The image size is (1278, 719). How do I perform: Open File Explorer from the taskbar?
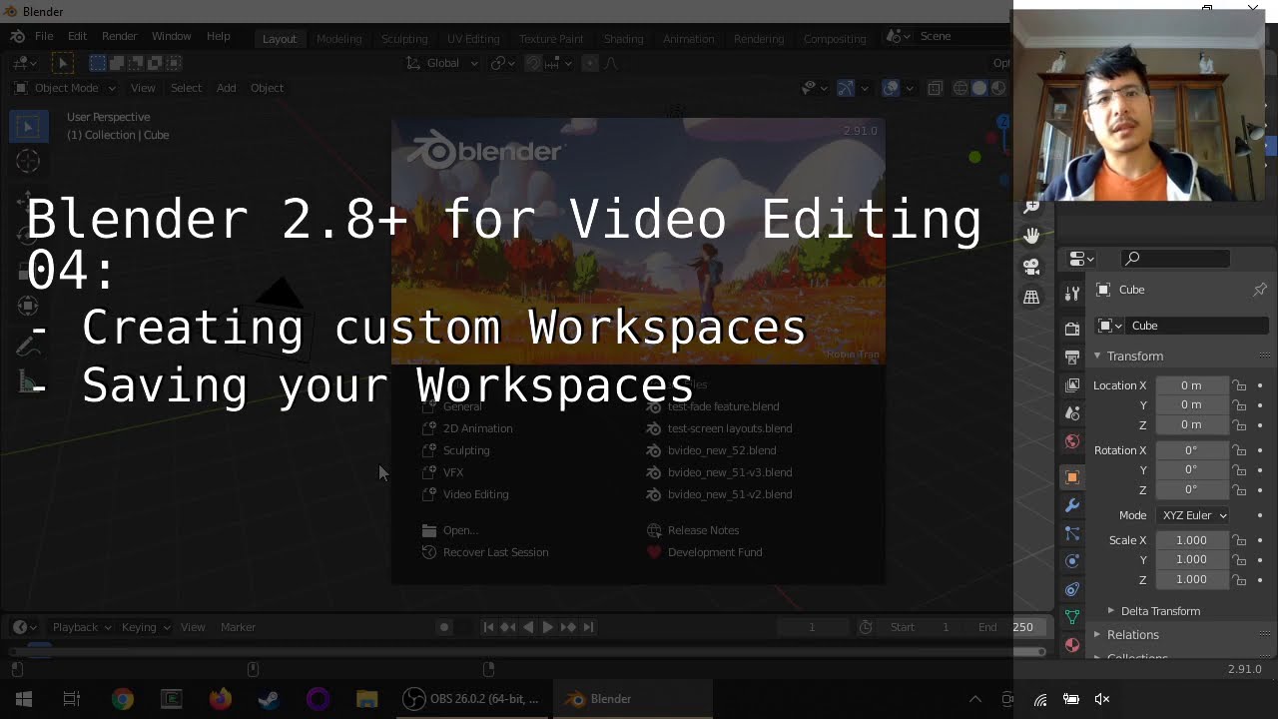click(x=366, y=699)
